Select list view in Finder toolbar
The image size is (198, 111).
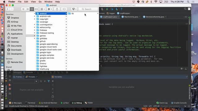tap(28, 9)
